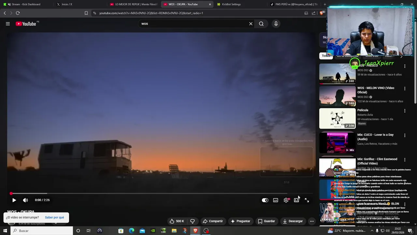Open the notification center icon
The height and width of the screenshot is (235, 417).
click(410, 231)
